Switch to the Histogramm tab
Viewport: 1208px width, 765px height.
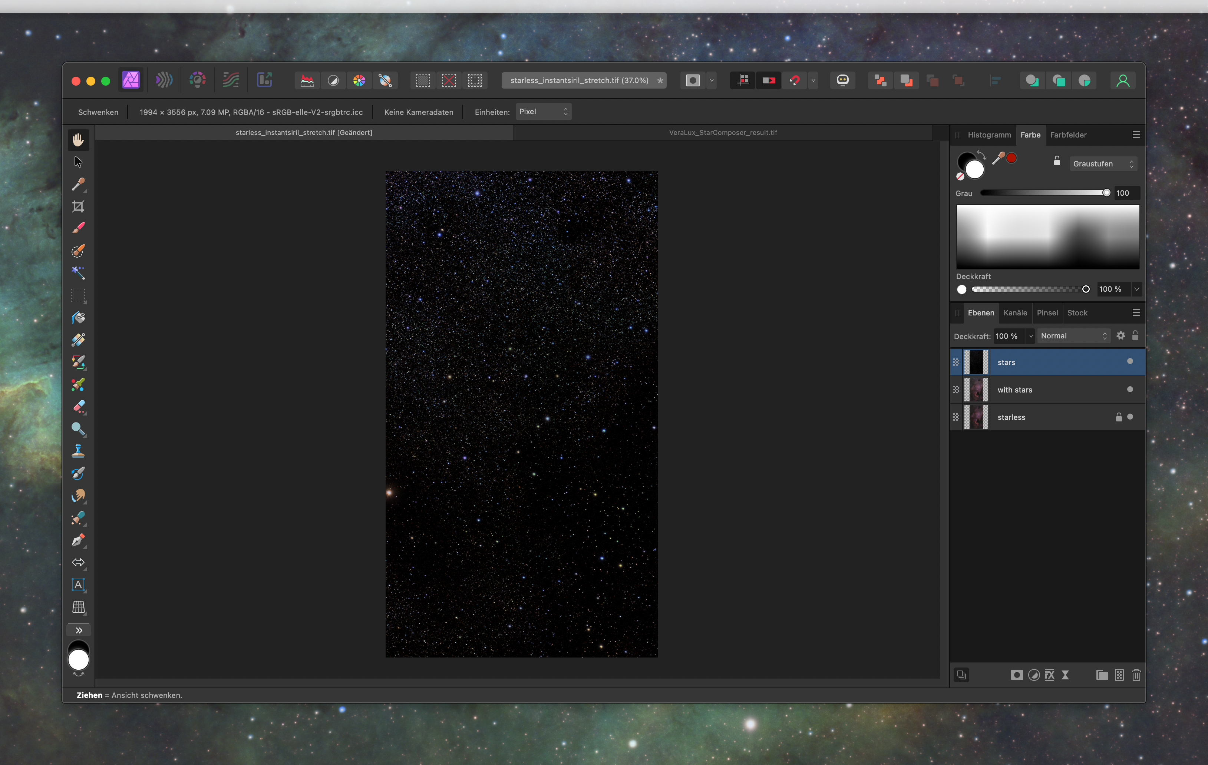(989, 135)
